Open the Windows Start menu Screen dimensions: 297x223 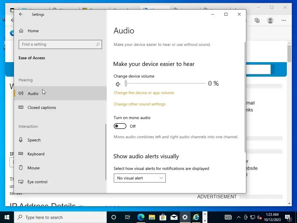[x=7, y=217]
